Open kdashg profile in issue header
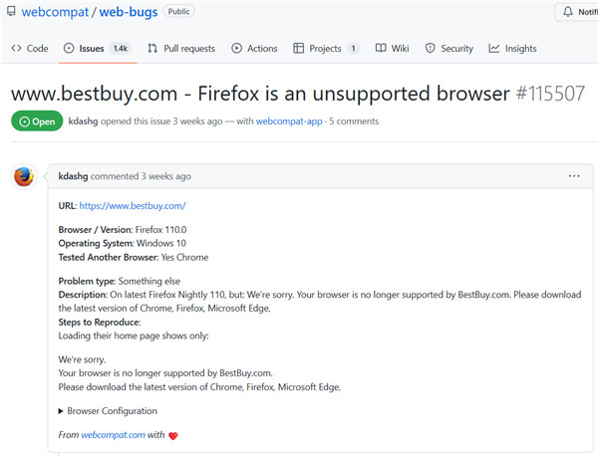 coord(83,121)
